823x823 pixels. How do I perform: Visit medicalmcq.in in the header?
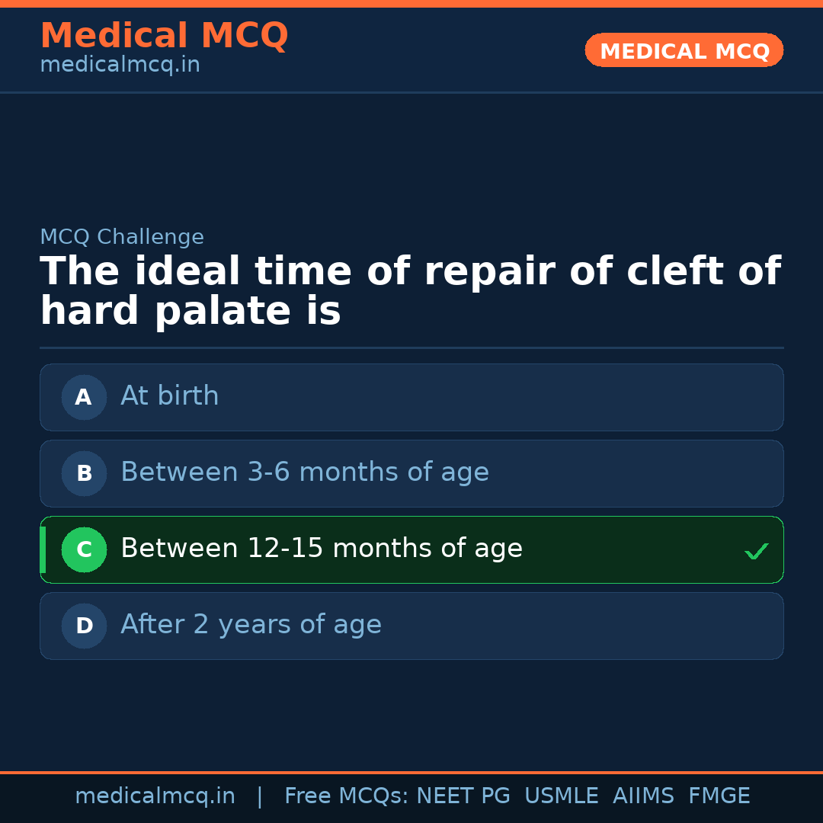pyautogui.click(x=120, y=64)
